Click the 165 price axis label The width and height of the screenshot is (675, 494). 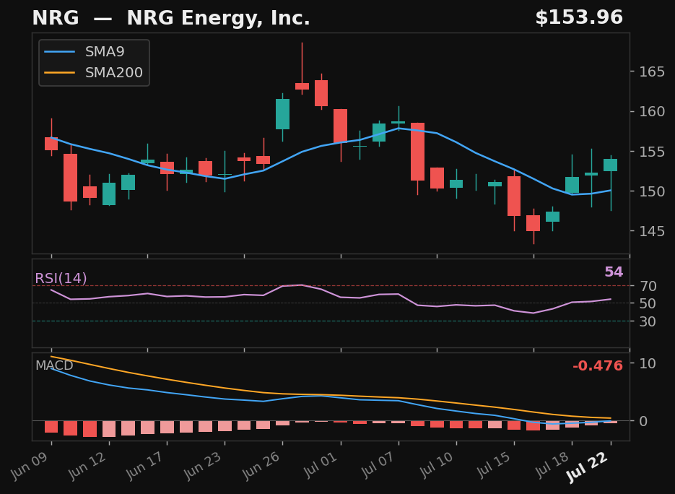click(x=652, y=71)
